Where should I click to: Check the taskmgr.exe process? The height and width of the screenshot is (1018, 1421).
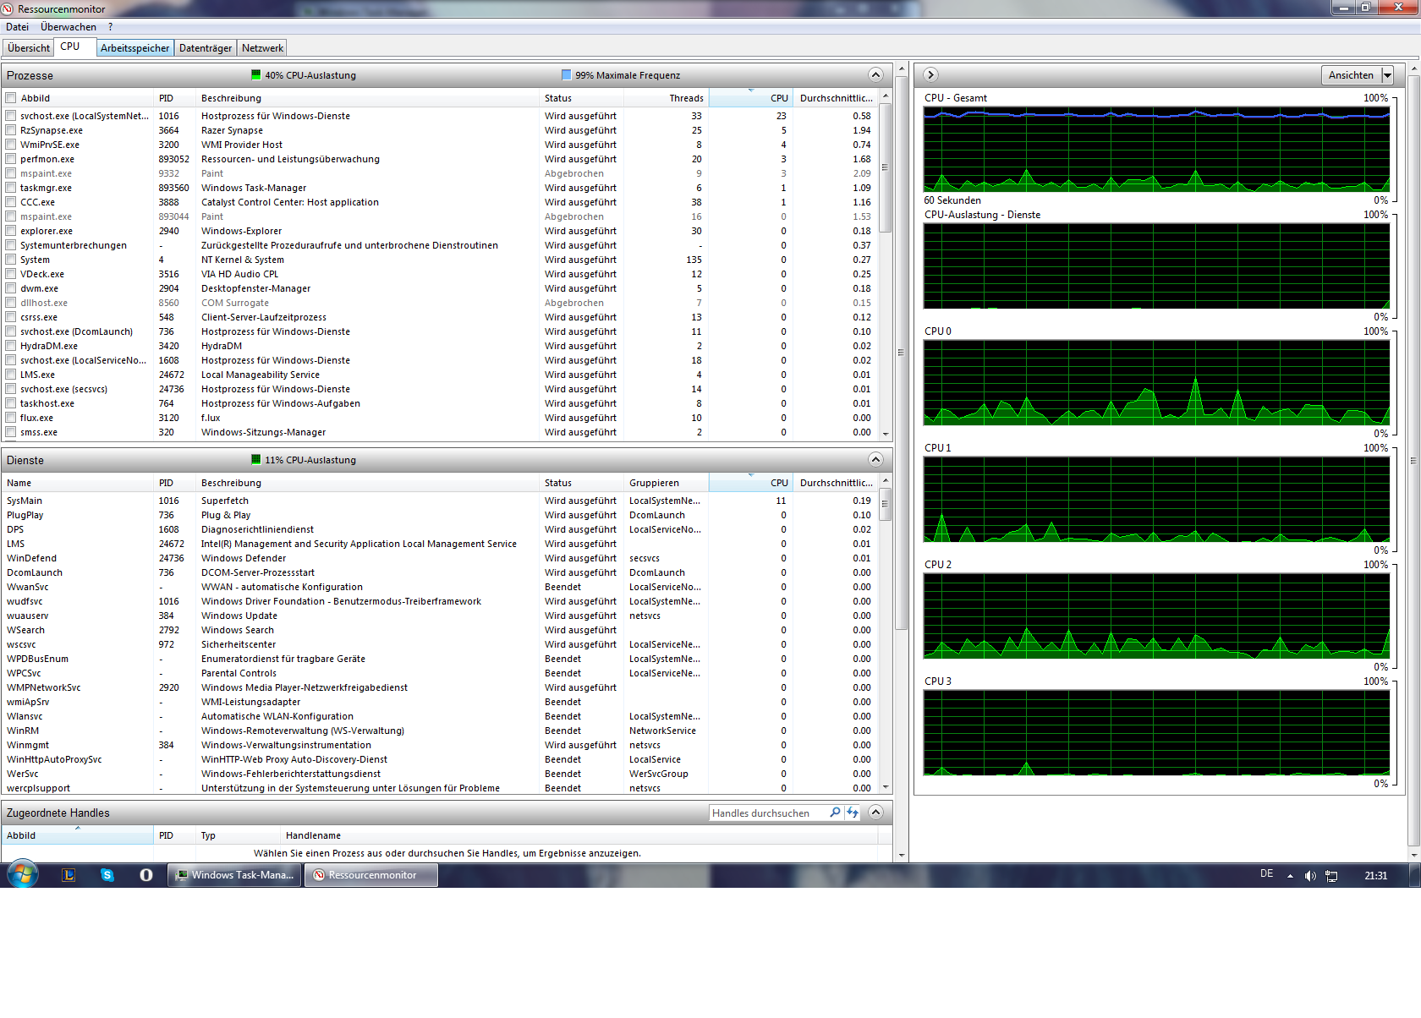[11, 188]
